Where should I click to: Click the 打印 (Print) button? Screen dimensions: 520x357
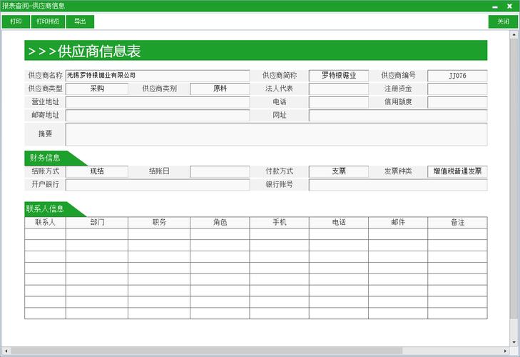pos(16,21)
